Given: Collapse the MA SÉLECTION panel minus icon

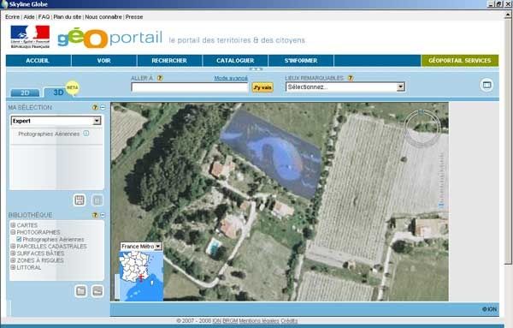Looking at the screenshot, I should tap(103, 107).
